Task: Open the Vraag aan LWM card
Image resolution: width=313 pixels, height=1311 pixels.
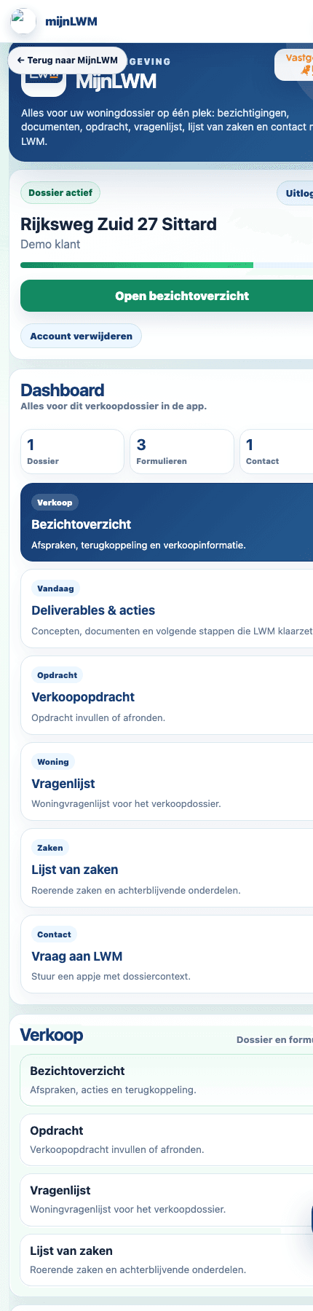Action: tap(167, 955)
